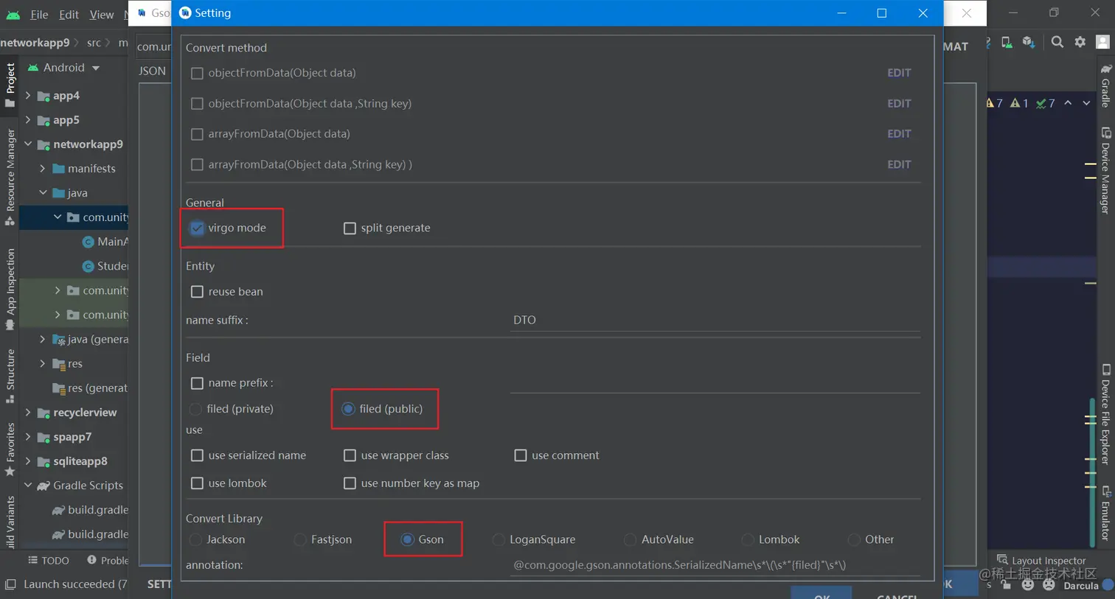Click the happy face feedback icon
This screenshot has height=599, width=1115.
pyautogui.click(x=1028, y=585)
